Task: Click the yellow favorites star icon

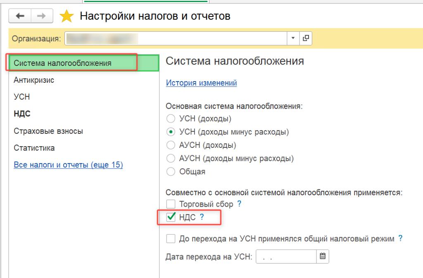Action: tap(67, 16)
